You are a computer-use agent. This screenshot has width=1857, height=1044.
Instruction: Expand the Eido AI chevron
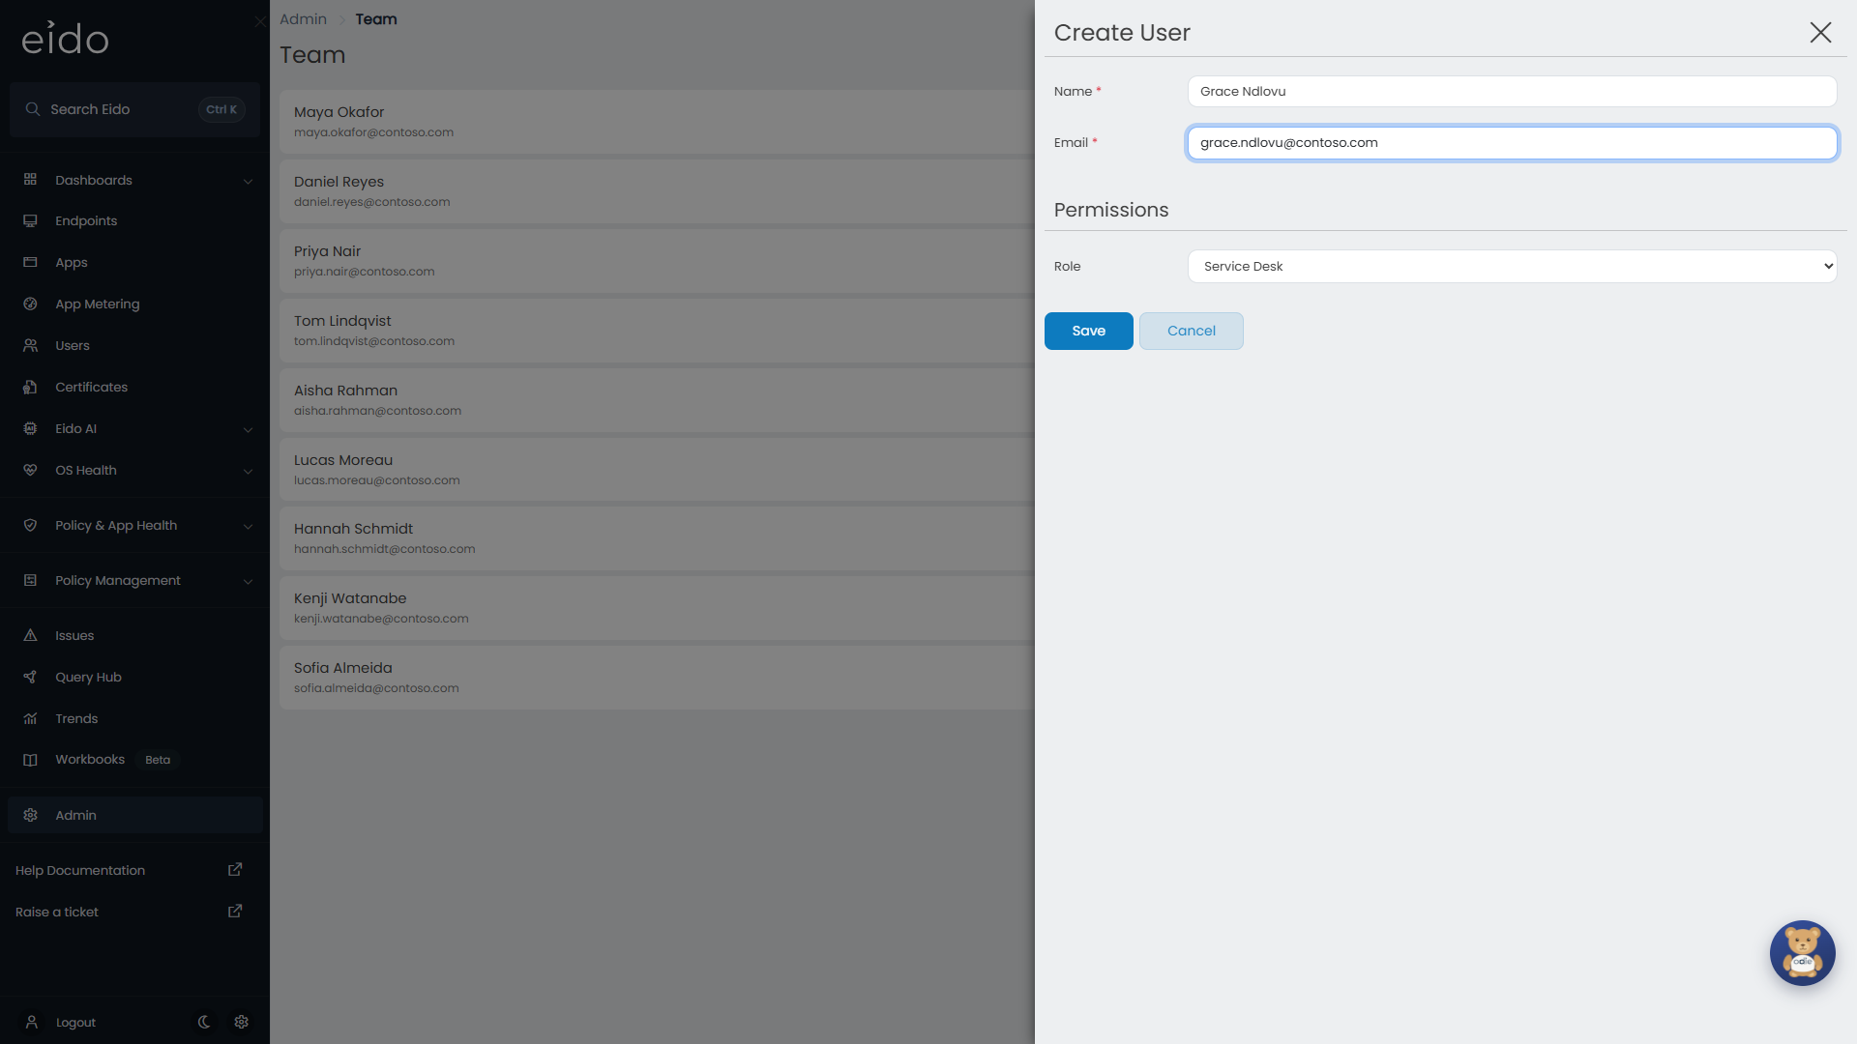coord(248,430)
